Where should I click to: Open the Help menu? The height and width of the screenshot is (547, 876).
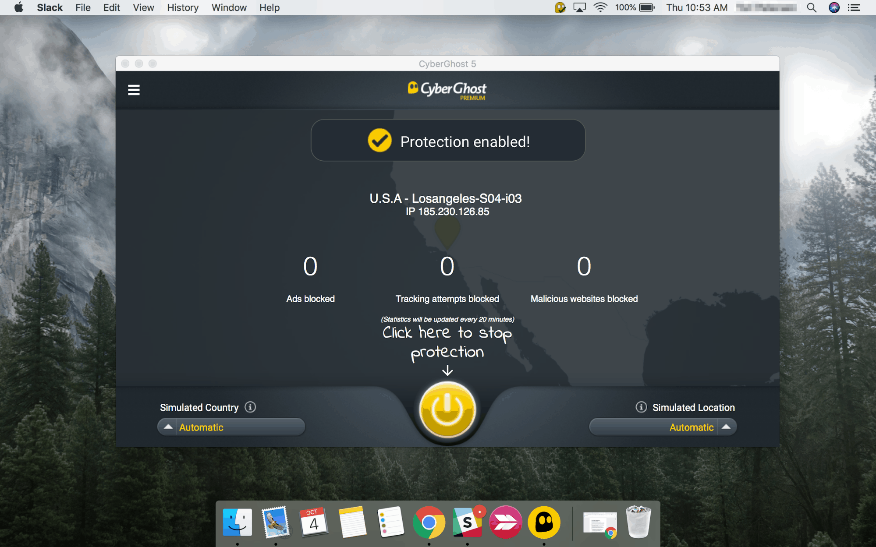click(x=269, y=7)
